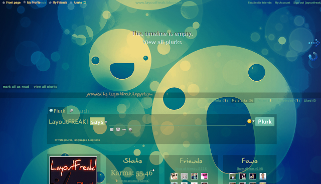Filter timeline by My plurks (0)

(x=242, y=100)
